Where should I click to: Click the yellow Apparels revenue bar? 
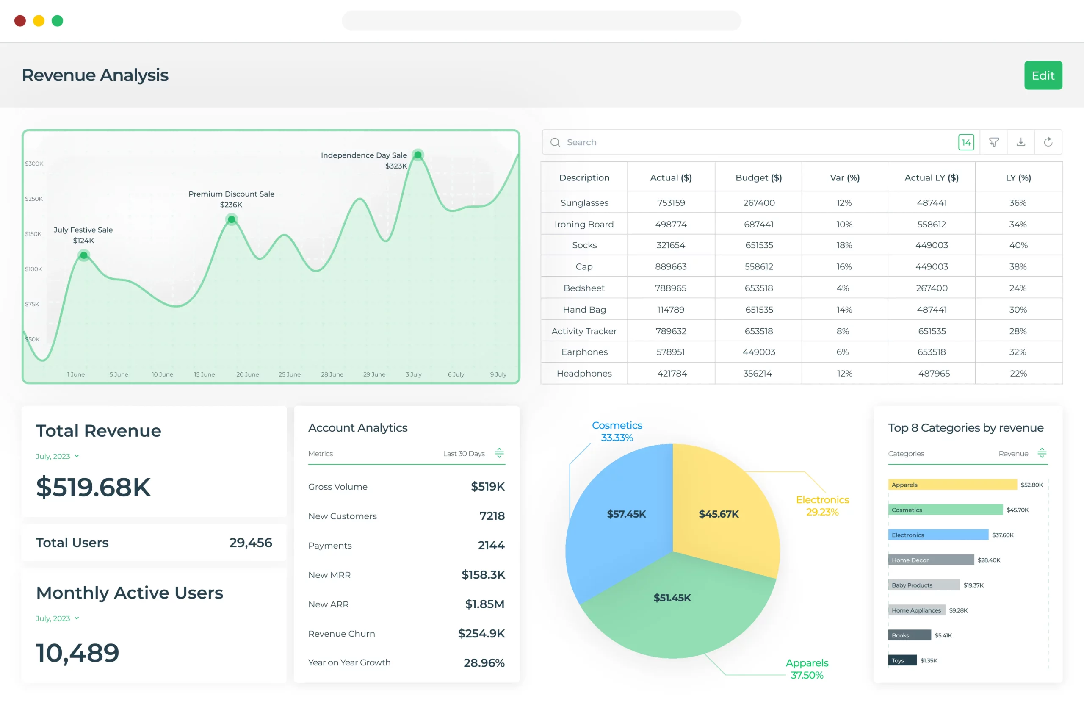pyautogui.click(x=952, y=484)
